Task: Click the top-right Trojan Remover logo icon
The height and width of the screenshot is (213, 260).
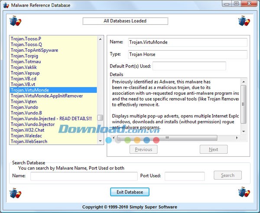Action: (244, 21)
